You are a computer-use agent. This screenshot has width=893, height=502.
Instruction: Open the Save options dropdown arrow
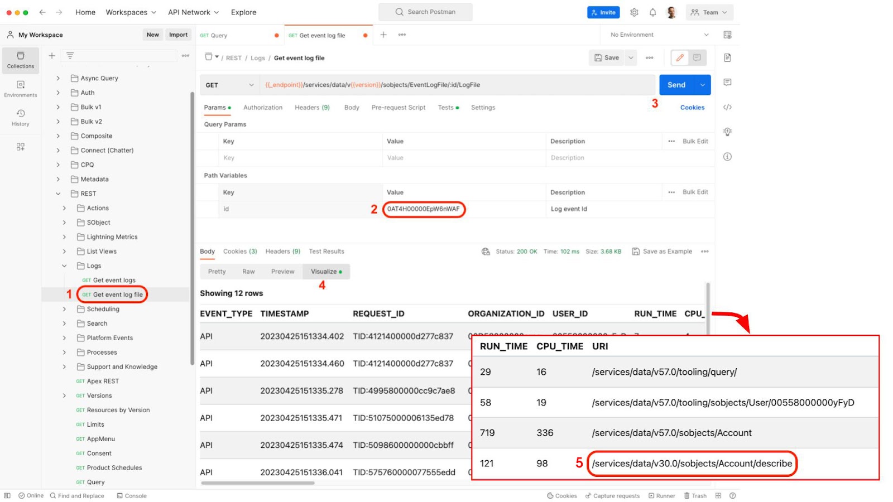pos(631,57)
